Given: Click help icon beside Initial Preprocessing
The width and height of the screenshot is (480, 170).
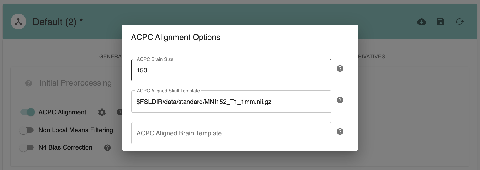Looking at the screenshot, I should click(29, 83).
